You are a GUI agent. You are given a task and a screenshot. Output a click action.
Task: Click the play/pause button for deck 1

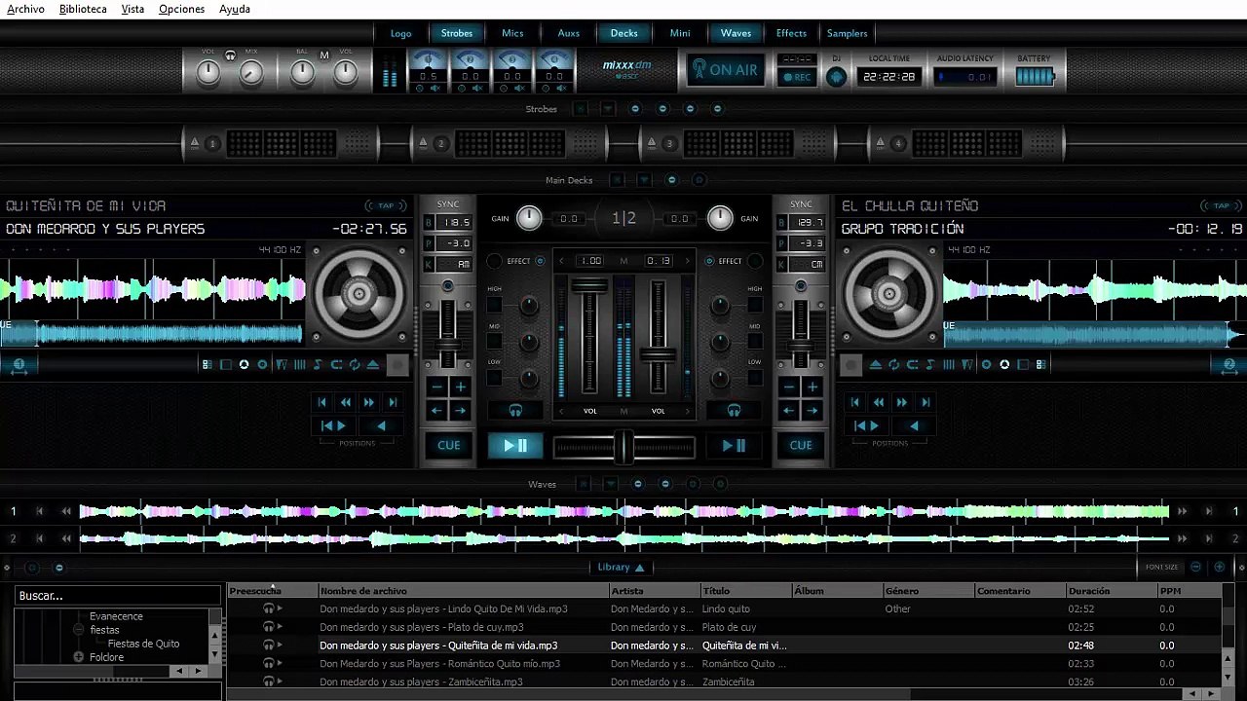point(514,446)
